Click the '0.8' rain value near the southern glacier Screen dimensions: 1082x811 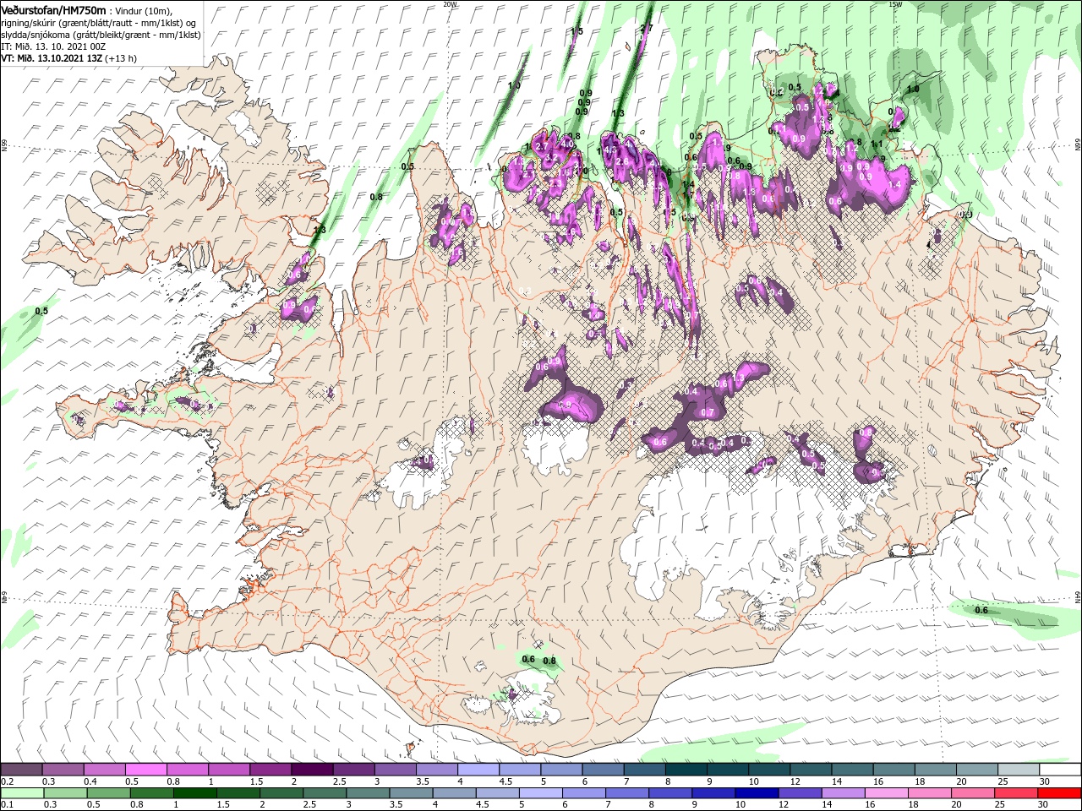pyautogui.click(x=549, y=660)
